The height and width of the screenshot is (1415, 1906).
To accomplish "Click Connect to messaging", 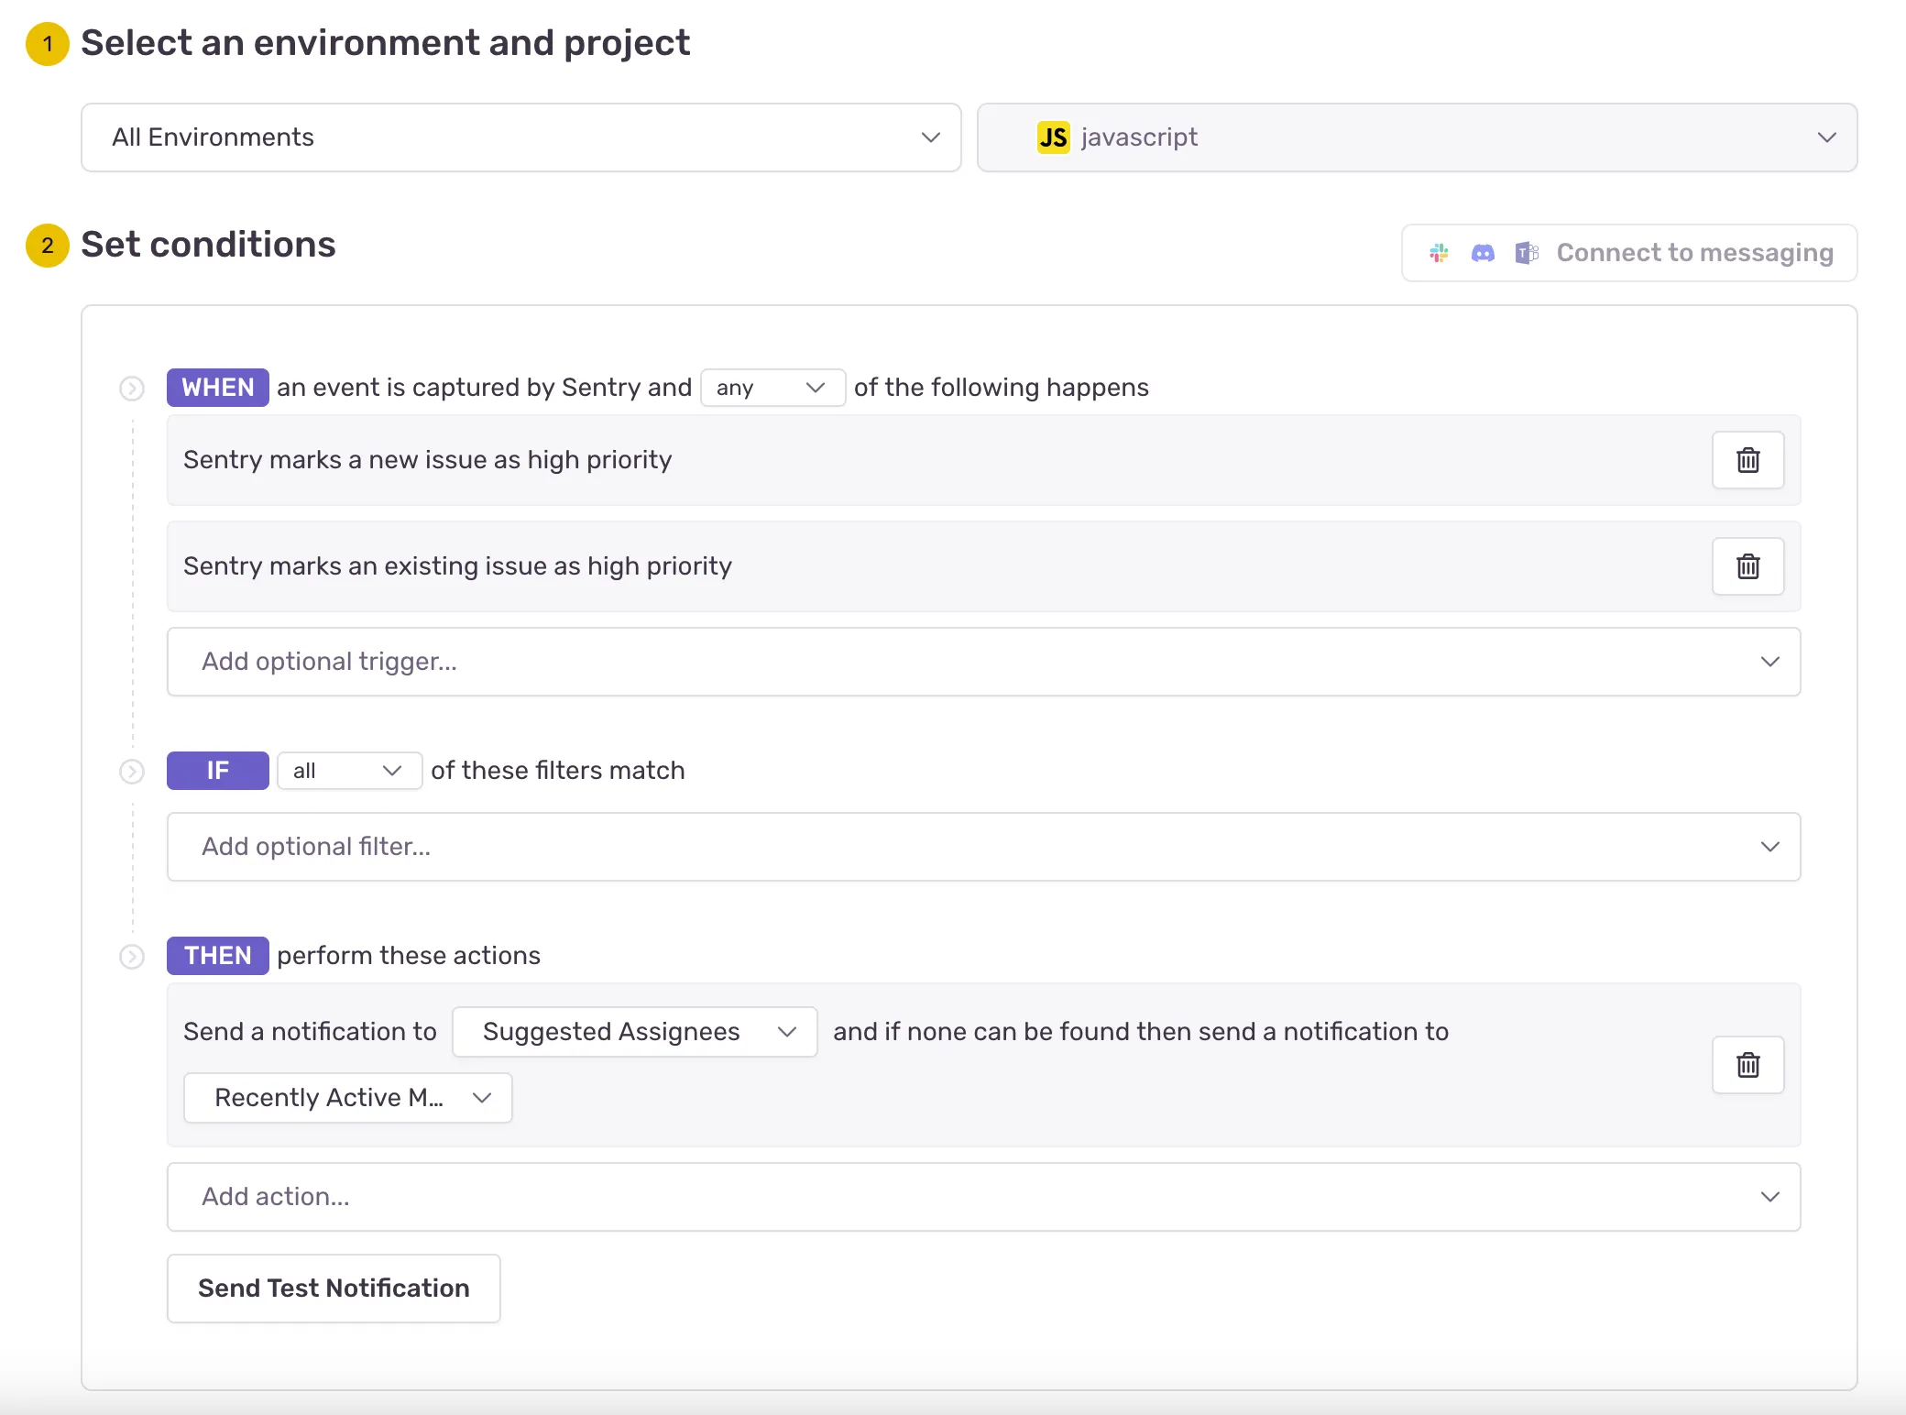I will tap(1694, 252).
